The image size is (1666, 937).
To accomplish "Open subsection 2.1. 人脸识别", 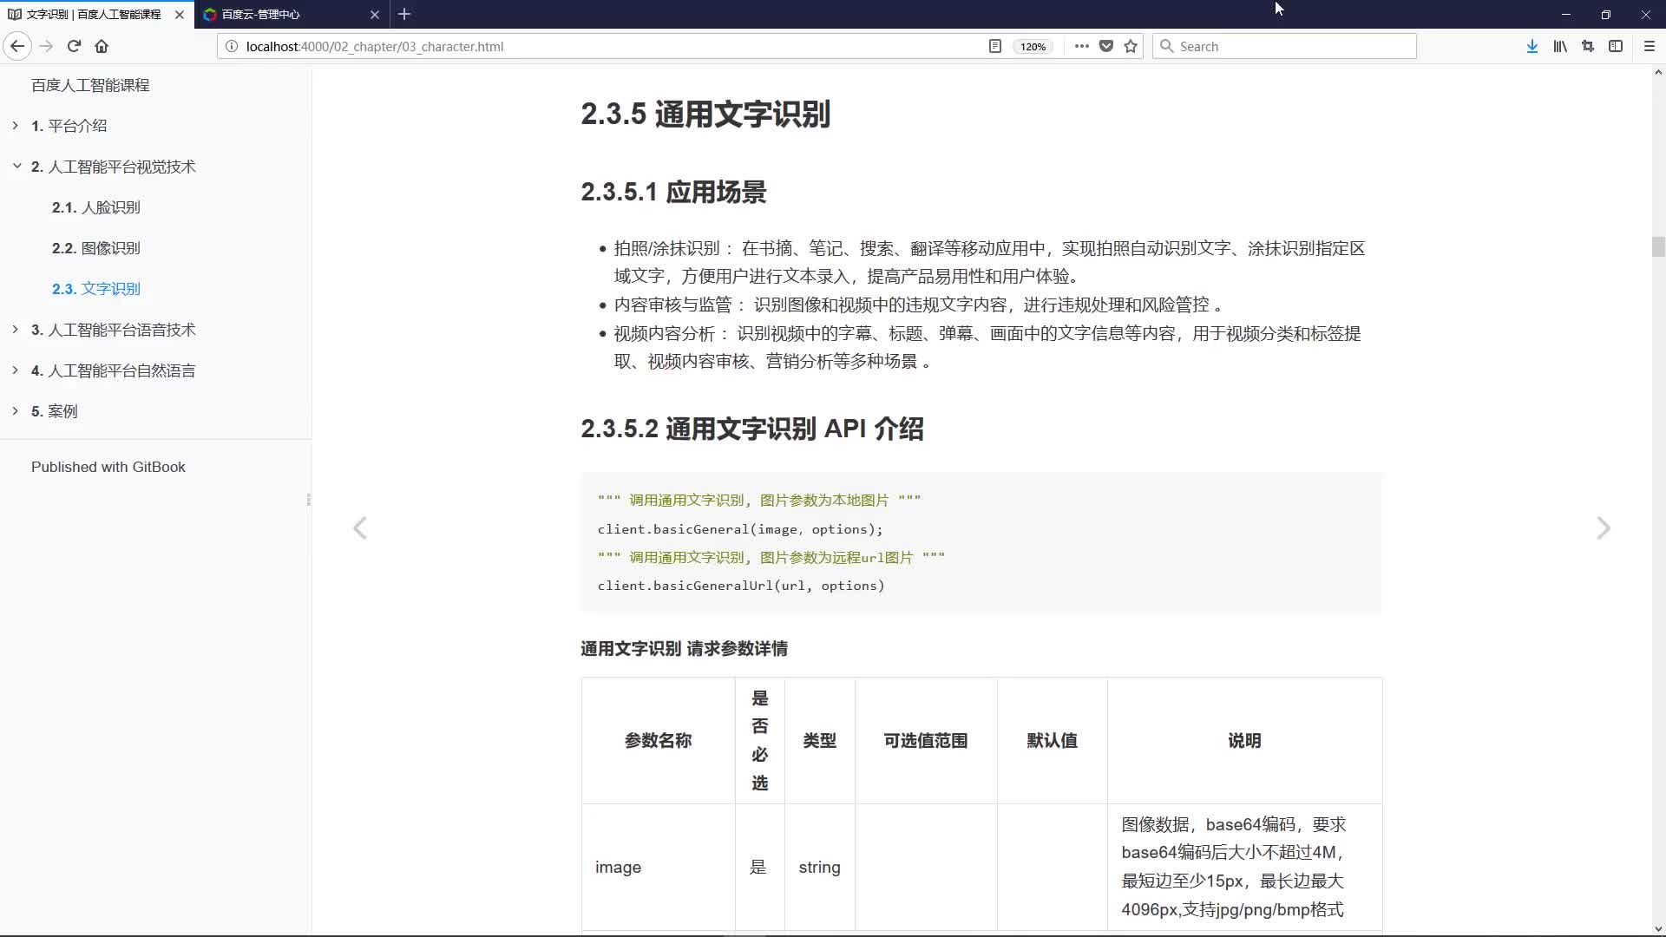I will (96, 207).
